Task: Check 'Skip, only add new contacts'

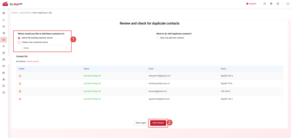Action: point(157,38)
